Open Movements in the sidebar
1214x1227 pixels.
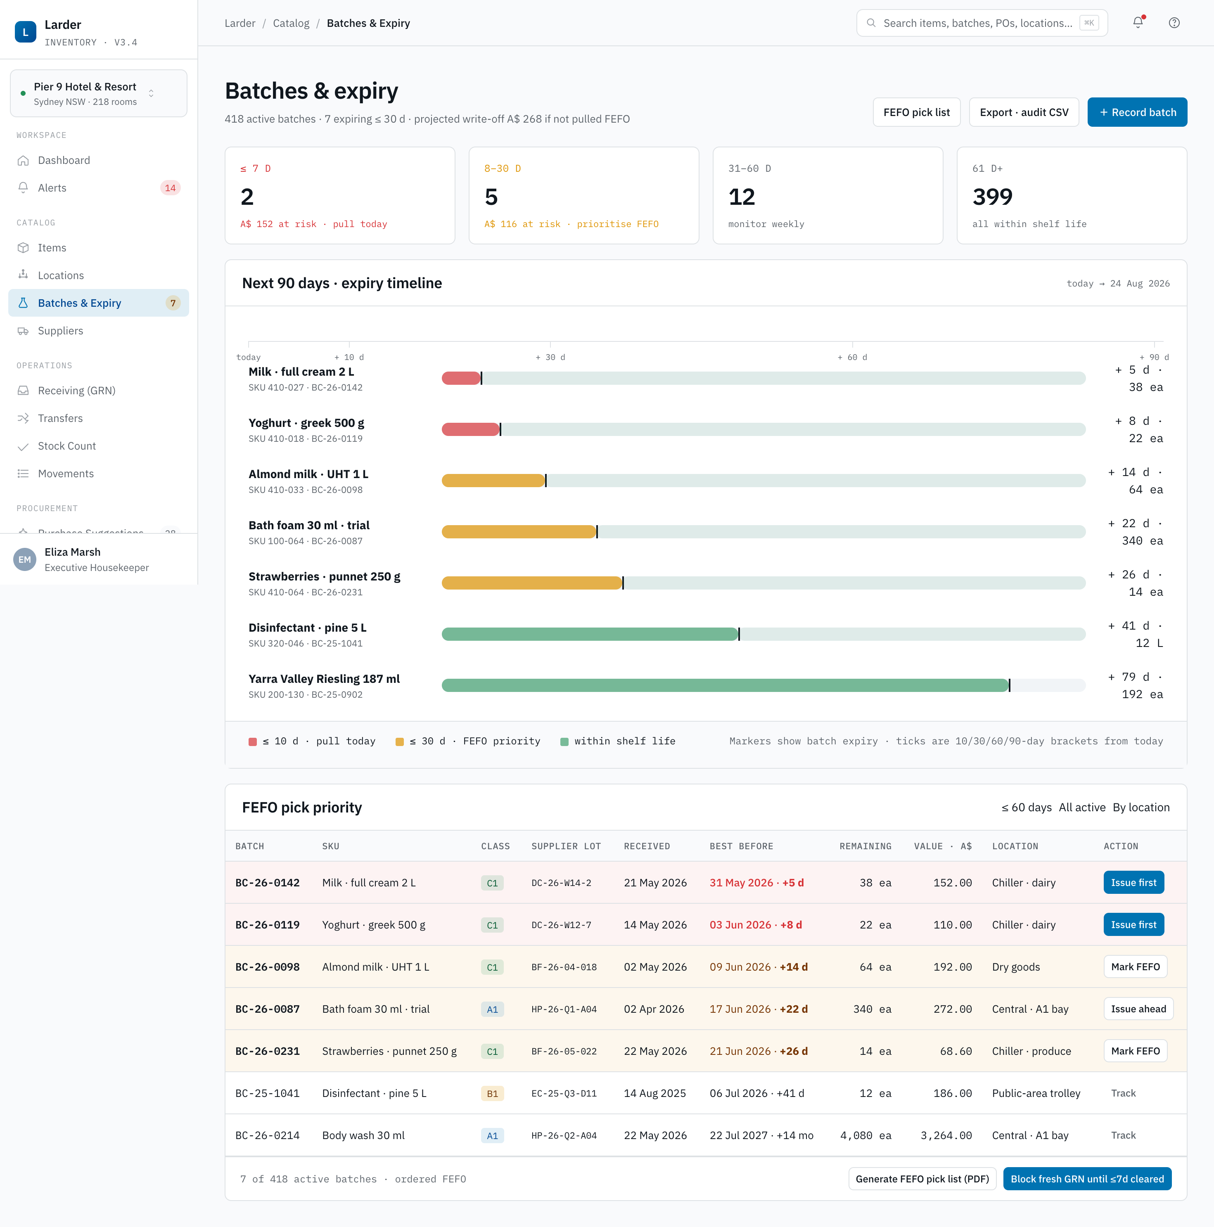coord(98,474)
